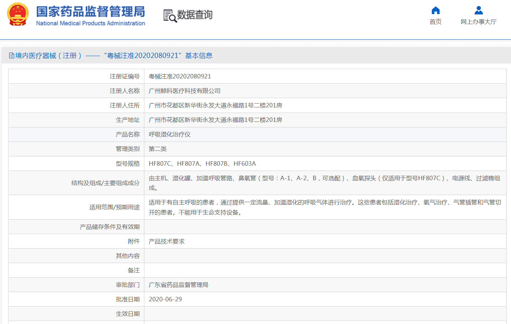The image size is (511, 324).
Task: Click the 管理类别 label
Action: point(128,149)
